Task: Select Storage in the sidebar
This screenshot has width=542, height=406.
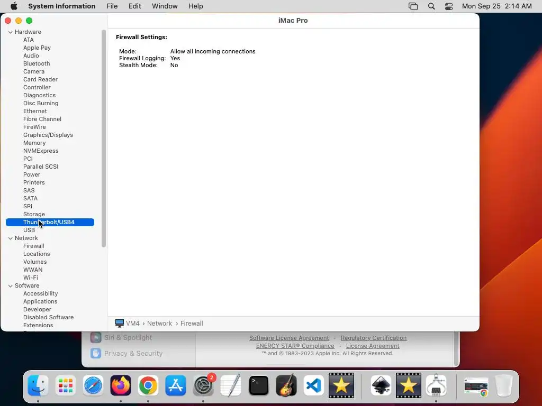Action: (x=34, y=215)
